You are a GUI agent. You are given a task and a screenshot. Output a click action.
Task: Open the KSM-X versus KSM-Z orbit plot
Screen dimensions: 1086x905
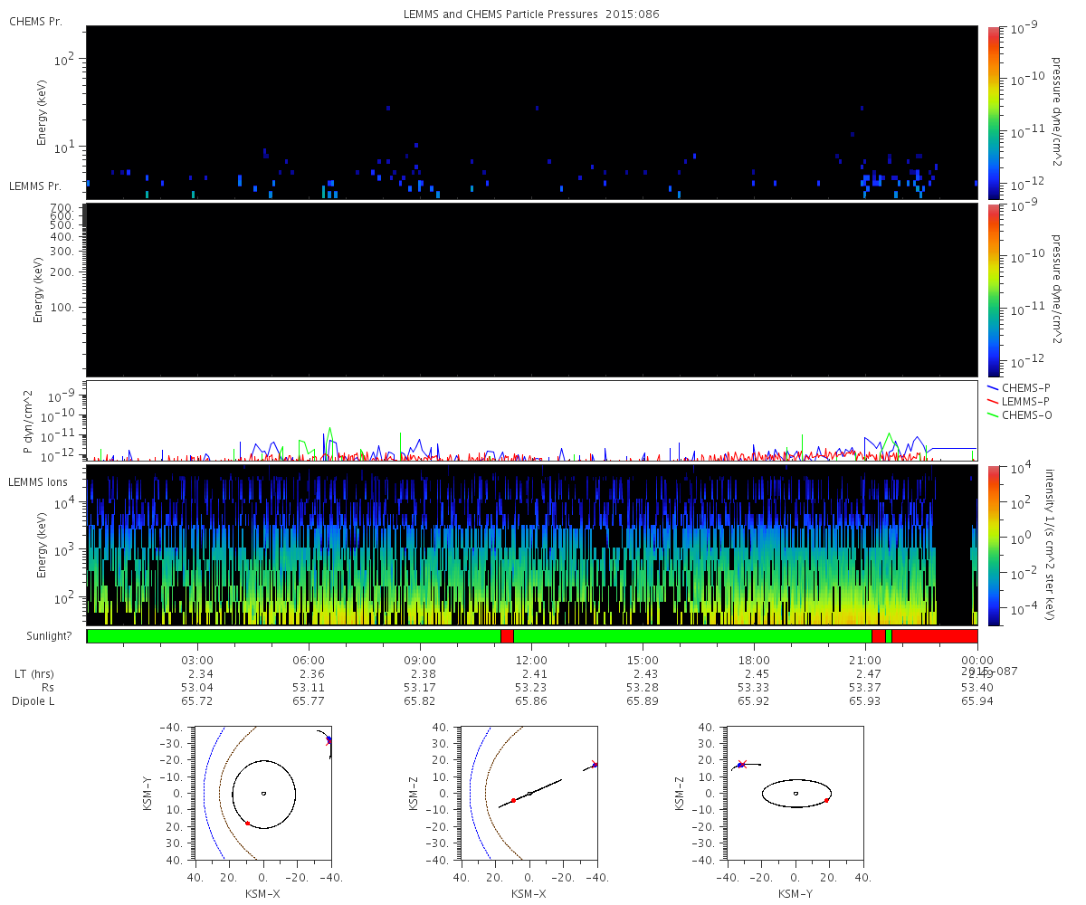529,793
